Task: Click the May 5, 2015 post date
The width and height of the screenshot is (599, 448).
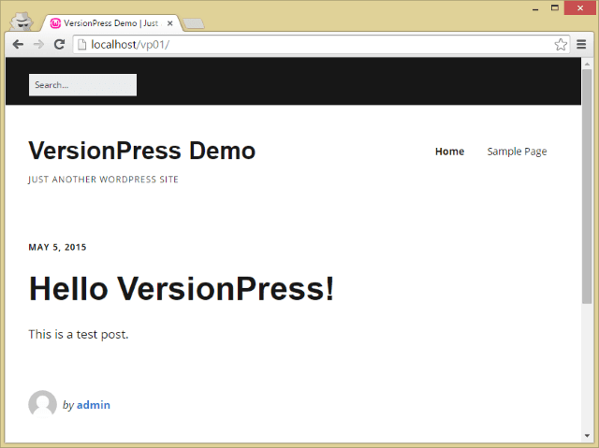Action: pos(57,247)
